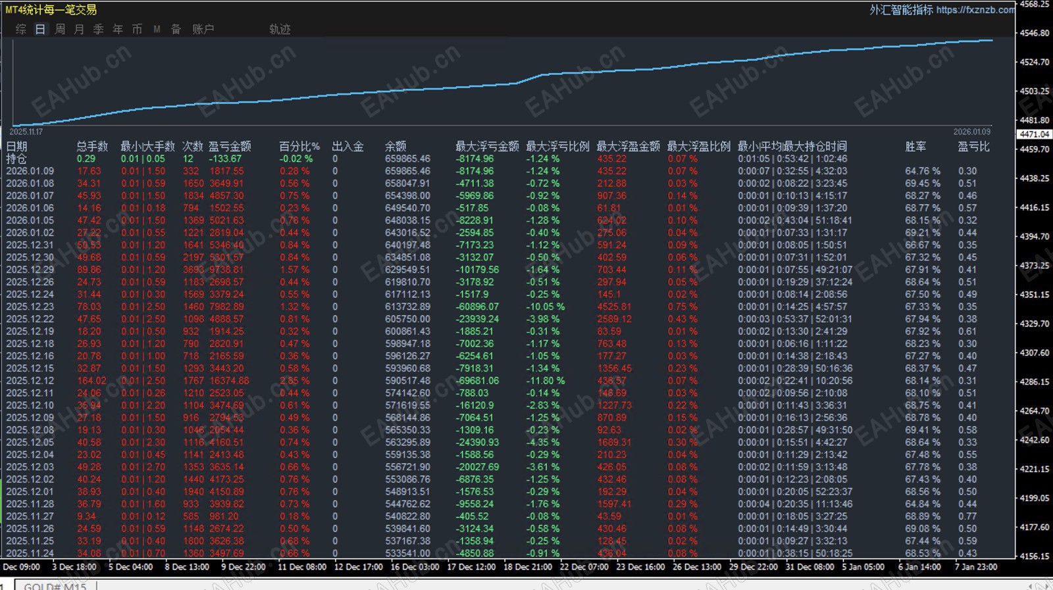This screenshot has height=590, width=1053.
Task: Click holding time 0:00:02 | 0:43:04 | 51:18:41
Action: [x=795, y=220]
